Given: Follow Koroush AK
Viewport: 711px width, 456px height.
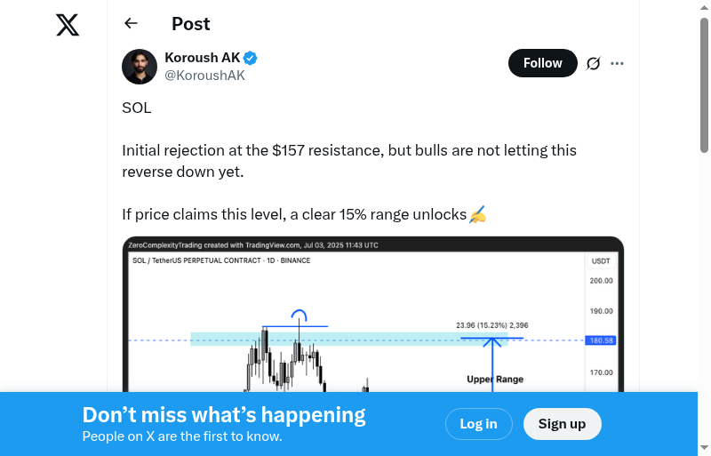Looking at the screenshot, I should click(x=542, y=63).
